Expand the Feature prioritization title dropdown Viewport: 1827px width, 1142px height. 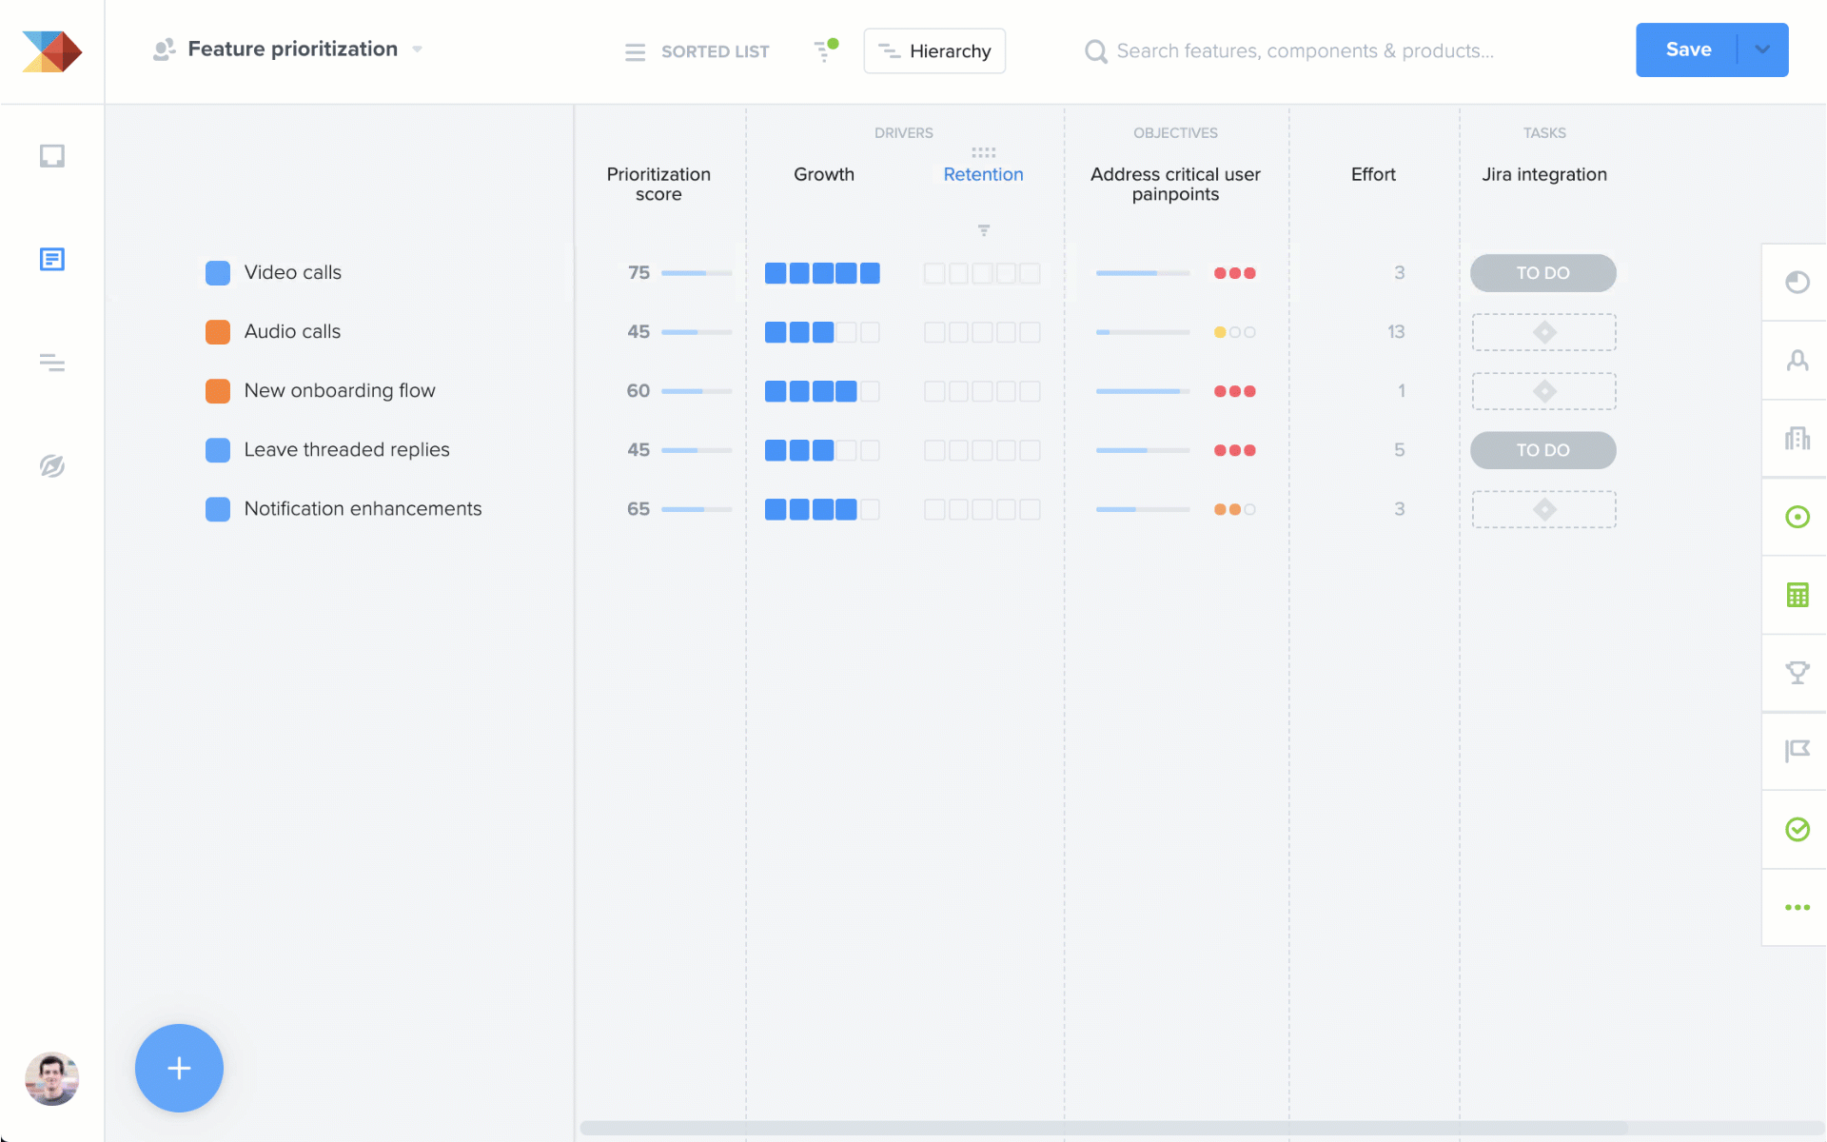417,50
